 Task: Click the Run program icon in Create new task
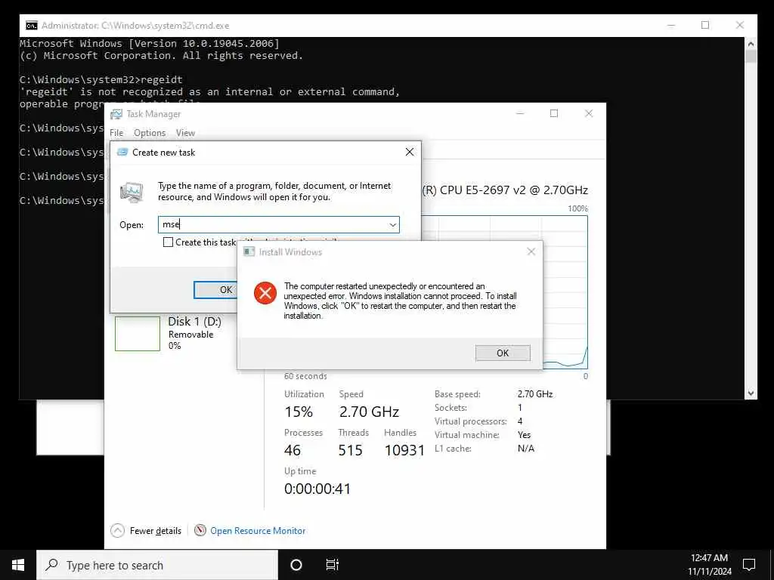coord(132,193)
